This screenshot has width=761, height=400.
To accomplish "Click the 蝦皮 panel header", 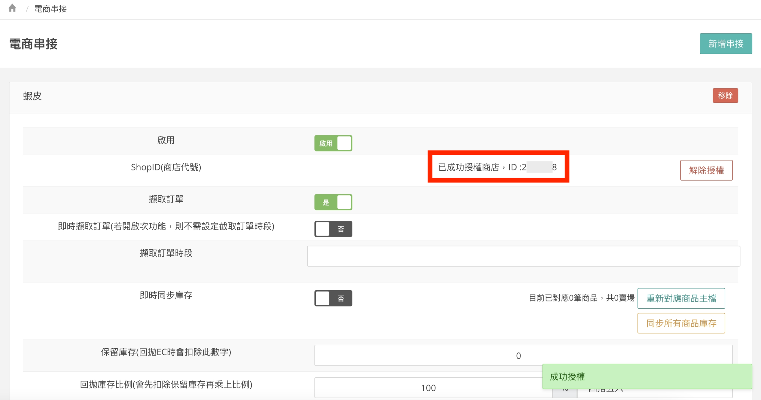I will 33,96.
